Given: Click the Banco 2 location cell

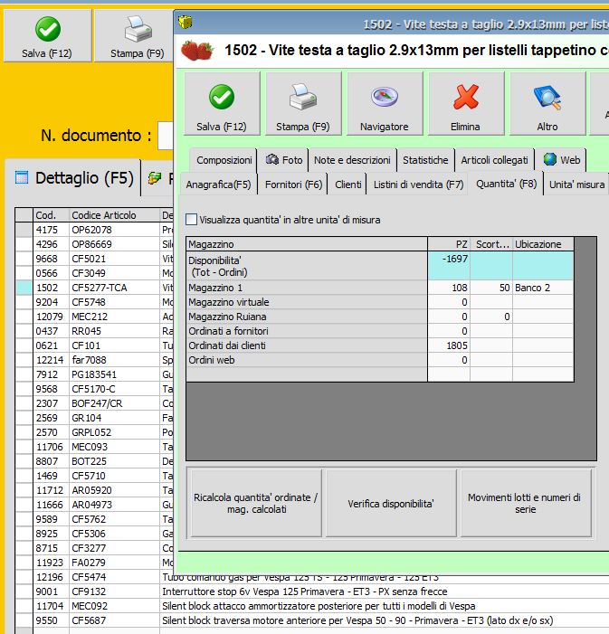Looking at the screenshot, I should point(543,288).
